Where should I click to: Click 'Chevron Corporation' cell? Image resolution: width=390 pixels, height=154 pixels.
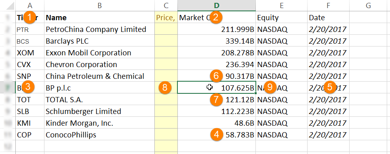99,64
